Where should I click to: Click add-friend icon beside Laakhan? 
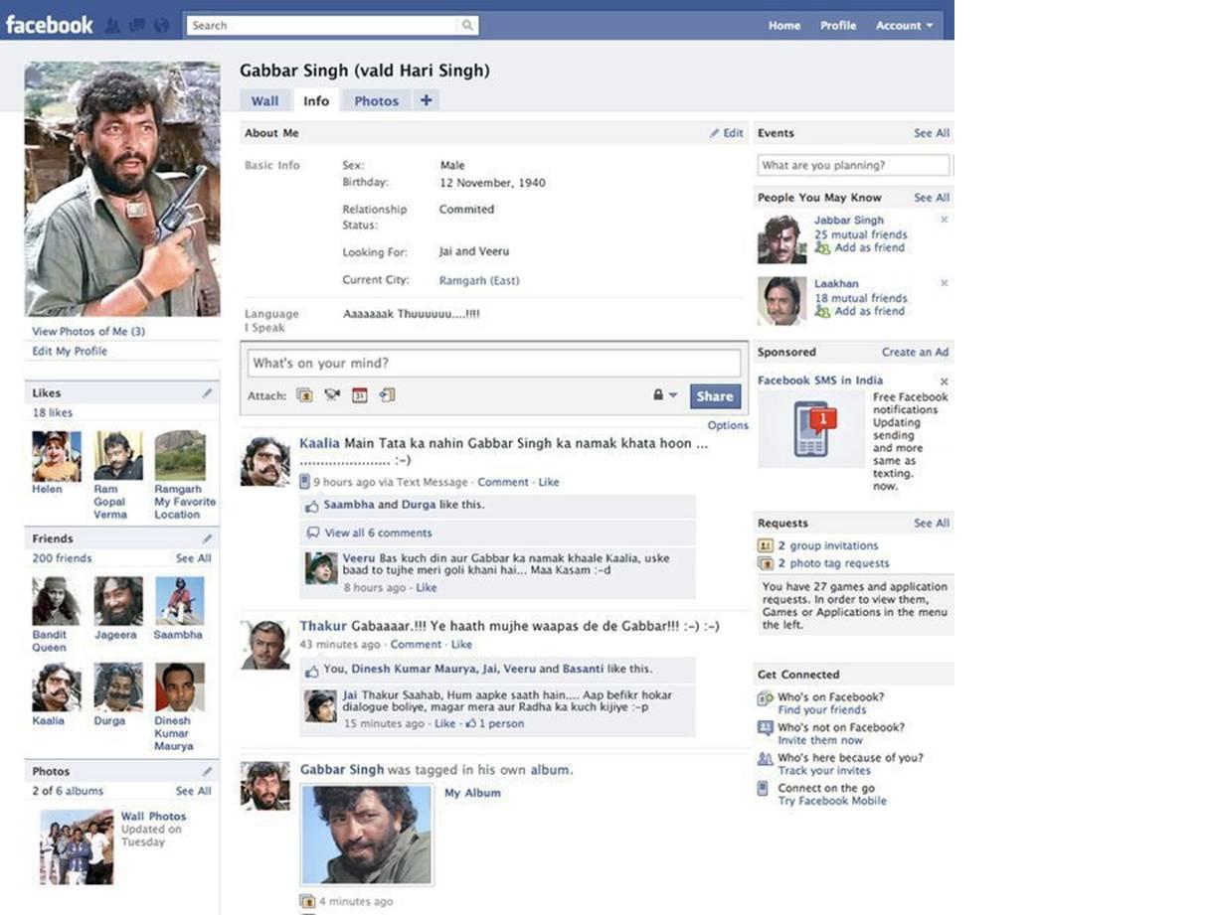coord(822,311)
